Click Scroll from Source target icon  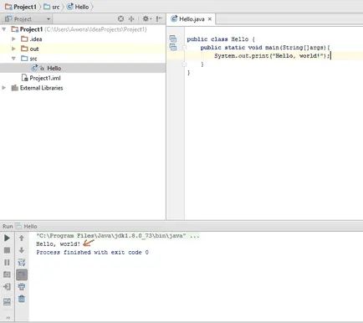point(120,19)
